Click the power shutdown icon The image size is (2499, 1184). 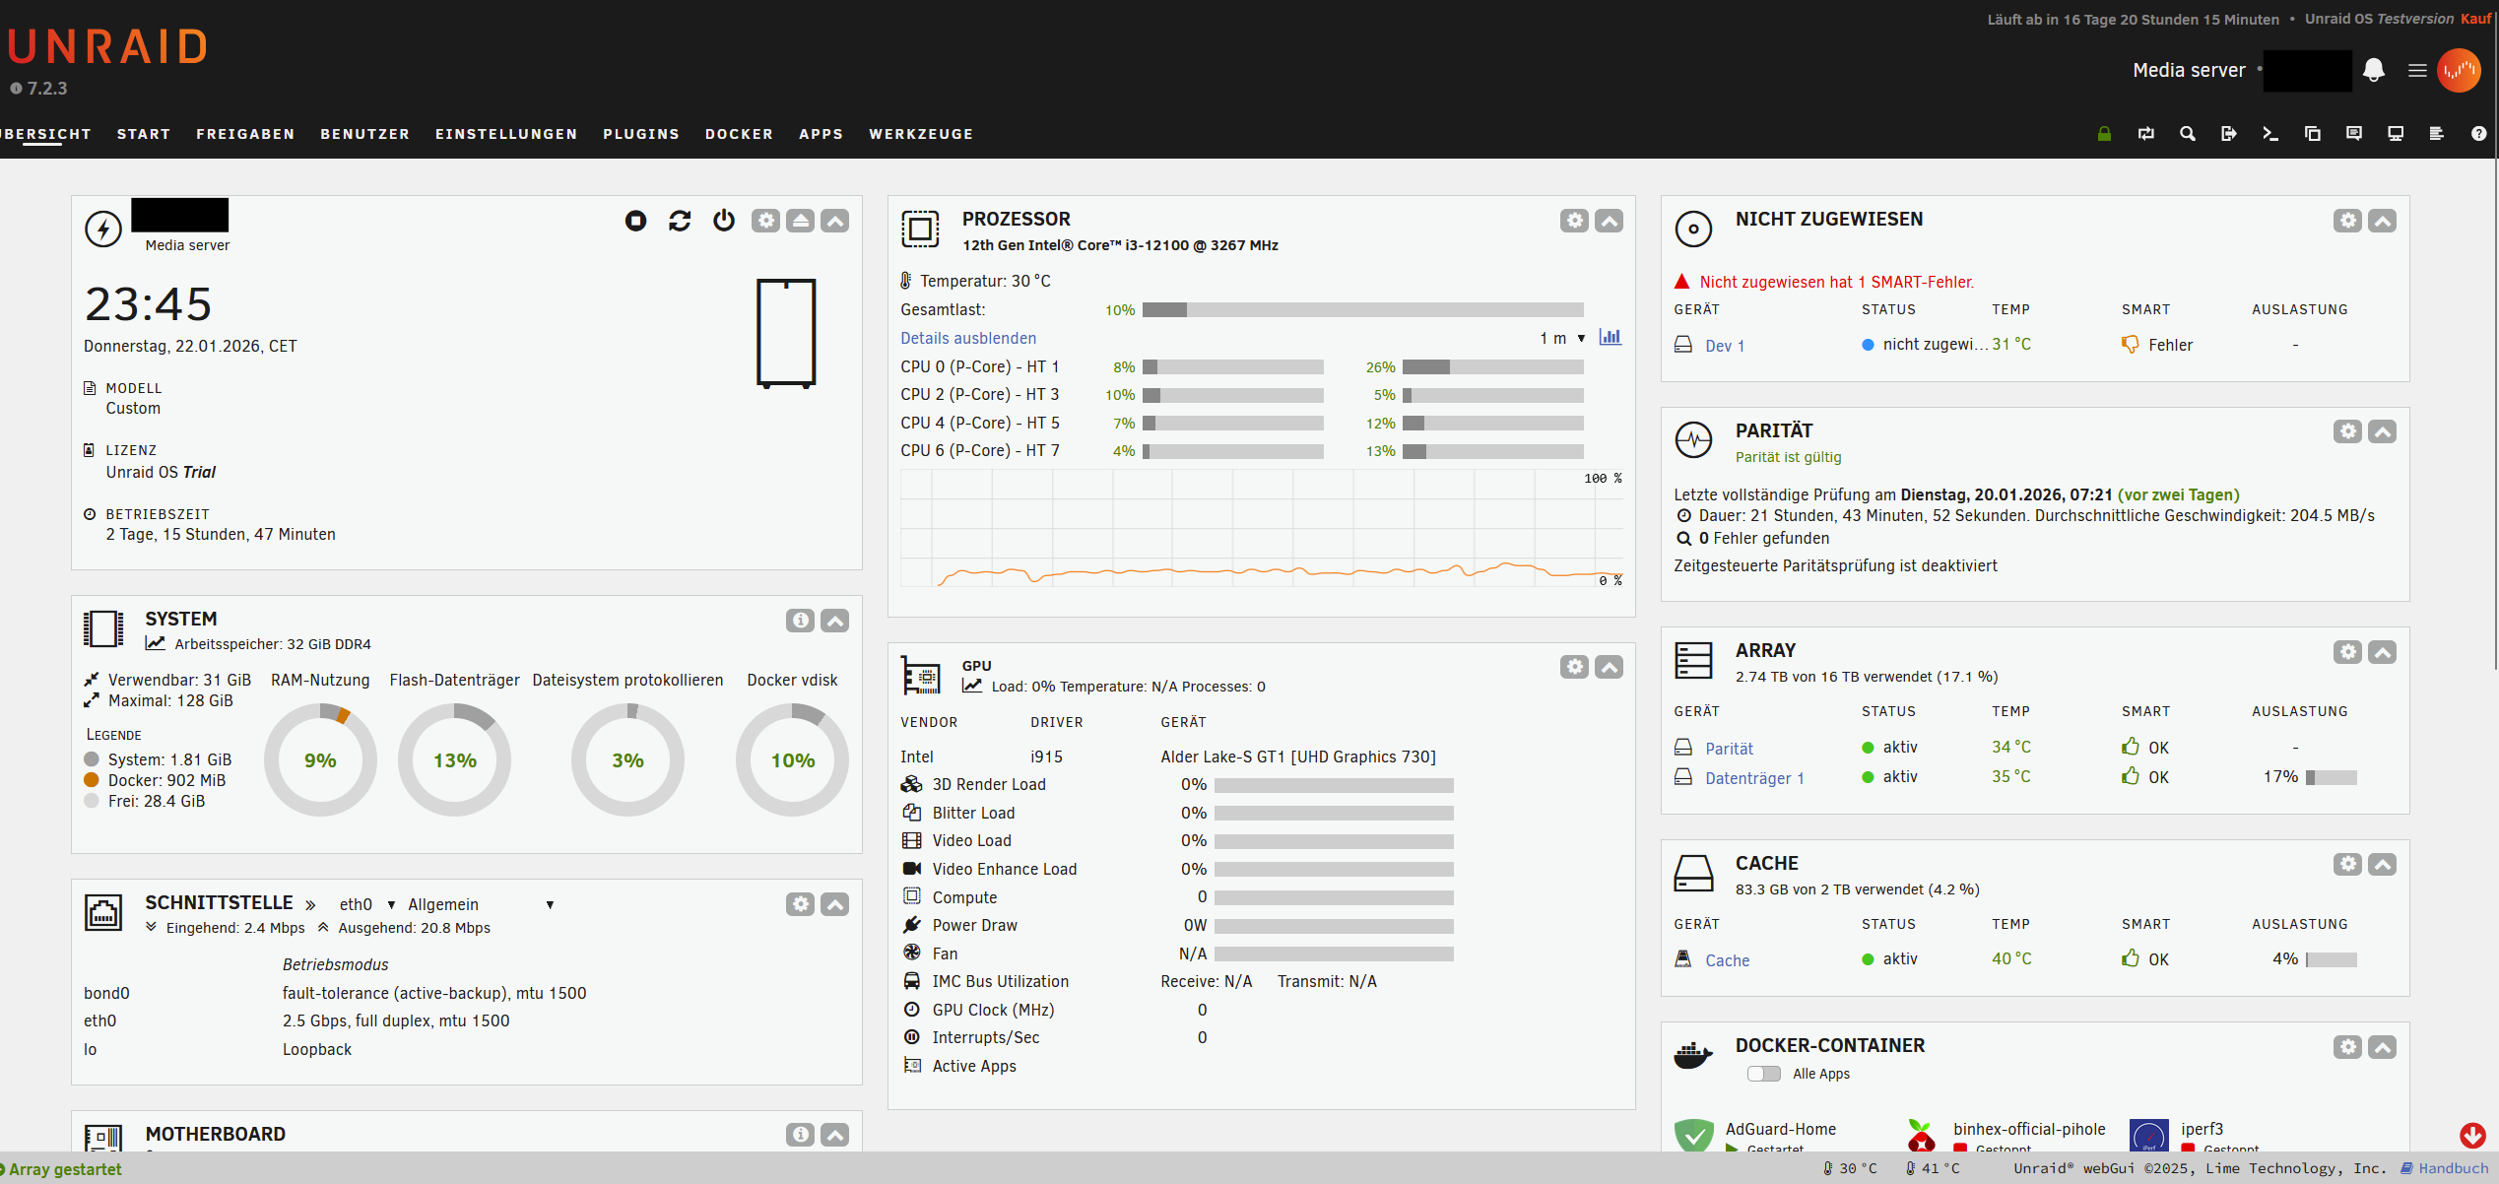[x=724, y=221]
